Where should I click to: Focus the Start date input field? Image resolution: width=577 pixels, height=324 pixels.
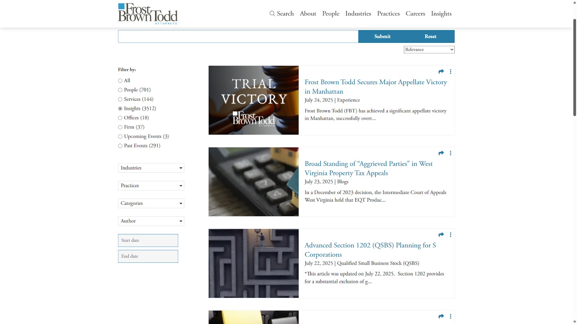coord(148,240)
